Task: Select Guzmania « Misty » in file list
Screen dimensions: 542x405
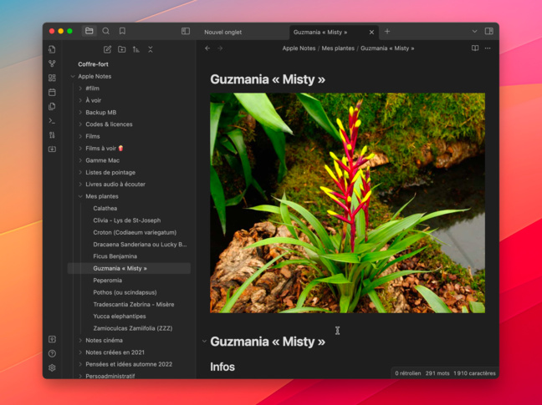Action: 130,268
